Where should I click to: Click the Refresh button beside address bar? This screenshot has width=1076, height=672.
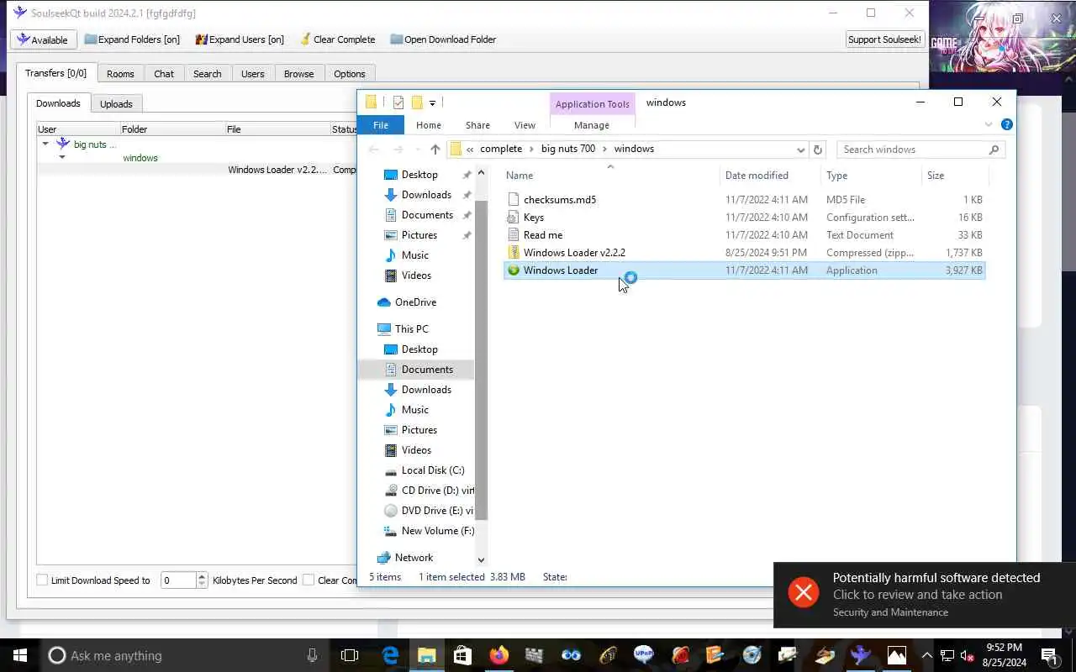pyautogui.click(x=817, y=150)
